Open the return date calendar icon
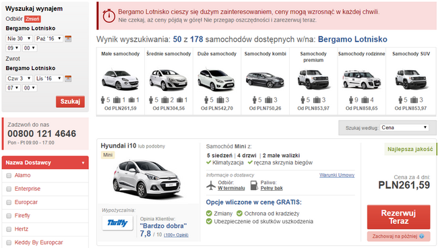This screenshot has width=438, height=248. coord(68,79)
